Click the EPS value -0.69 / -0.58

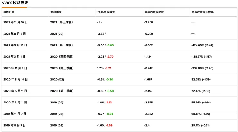pos(105,91)
